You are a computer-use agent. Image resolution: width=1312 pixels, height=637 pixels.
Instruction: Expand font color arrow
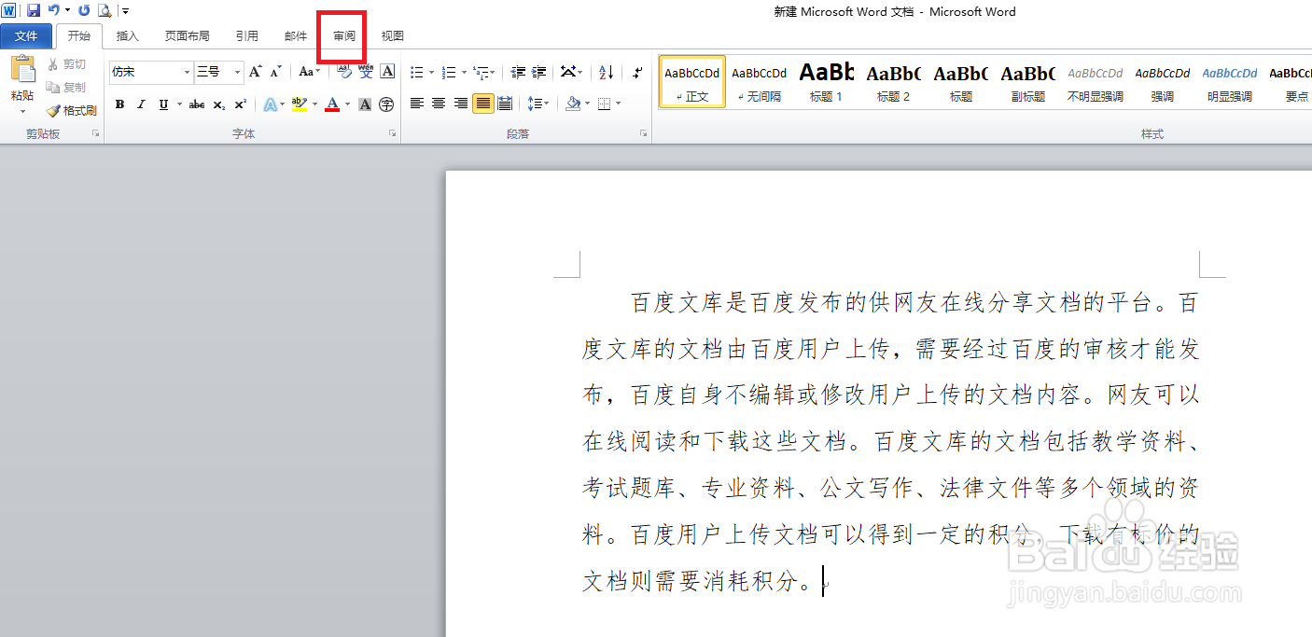pos(347,104)
